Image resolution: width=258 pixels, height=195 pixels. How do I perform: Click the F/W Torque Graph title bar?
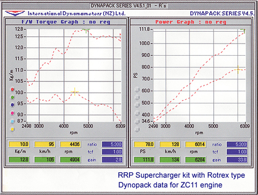pos(66,22)
